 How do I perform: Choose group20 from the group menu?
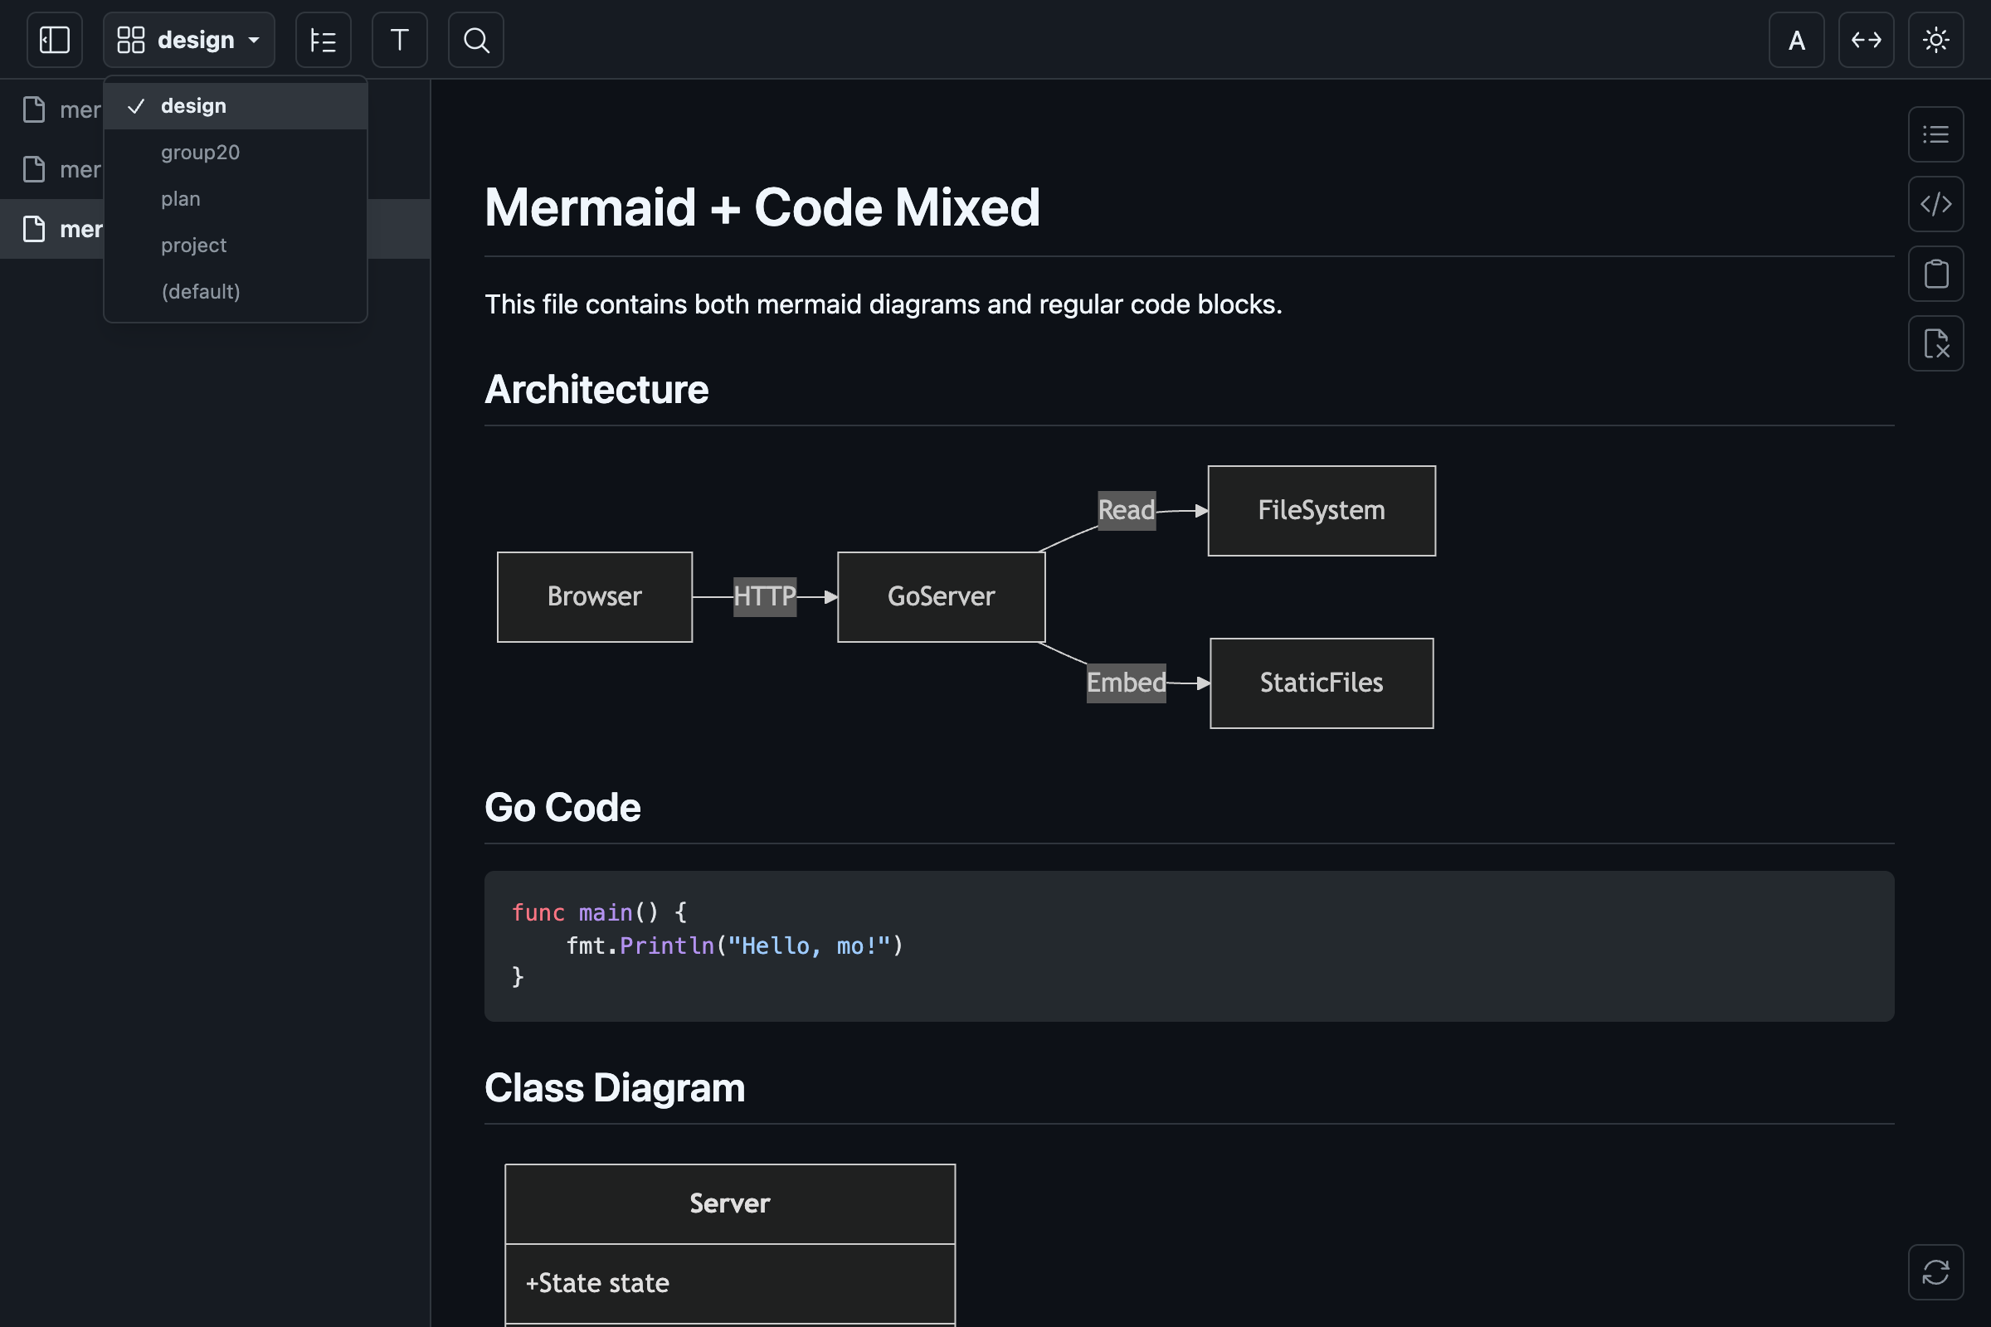tap(236, 153)
